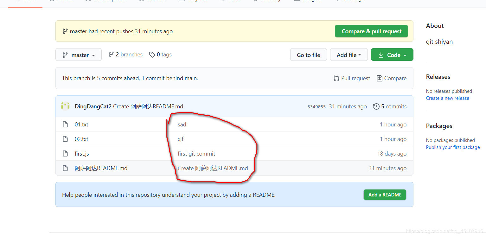Open the 阿萨阿达README.md file in the list
The height and width of the screenshot is (237, 486).
point(101,168)
